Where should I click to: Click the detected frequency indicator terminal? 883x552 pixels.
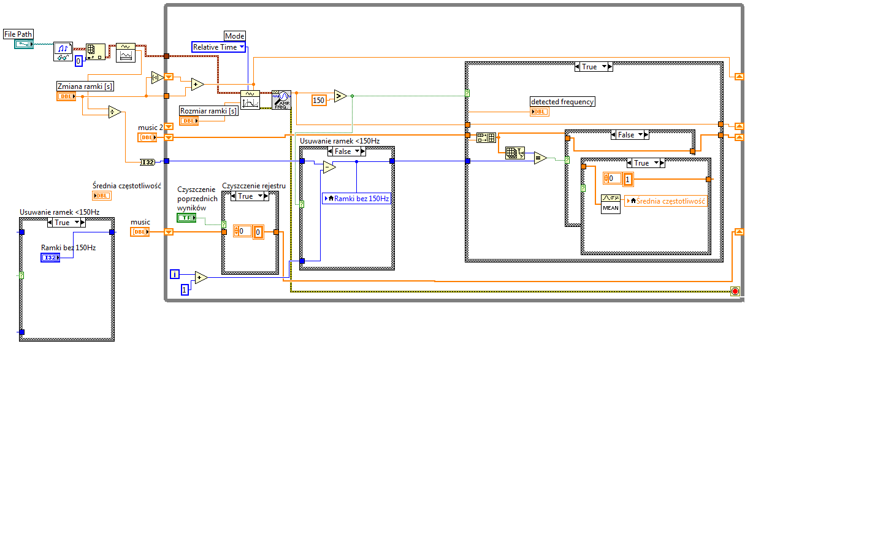[540, 112]
